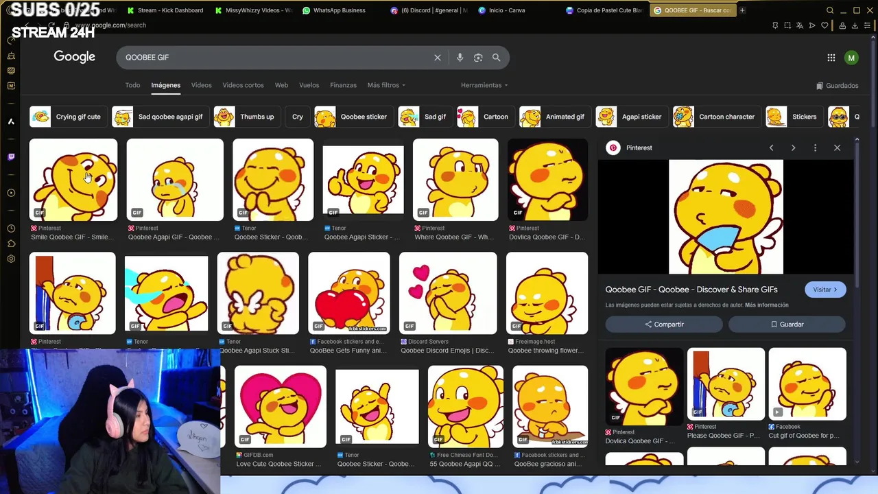Viewport: 878px width, 494px height.
Task: Apply the Thumbs up filter chip
Action: coord(246,117)
